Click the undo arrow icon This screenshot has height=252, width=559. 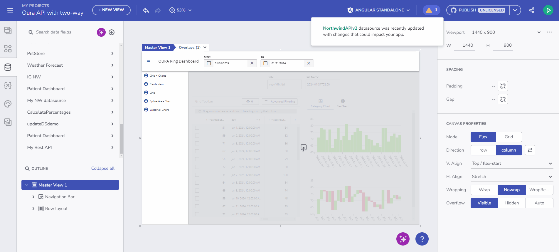(146, 10)
